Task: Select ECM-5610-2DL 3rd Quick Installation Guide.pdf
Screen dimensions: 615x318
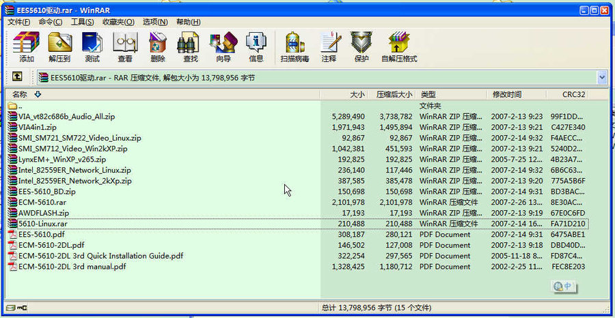Action: 101,256
